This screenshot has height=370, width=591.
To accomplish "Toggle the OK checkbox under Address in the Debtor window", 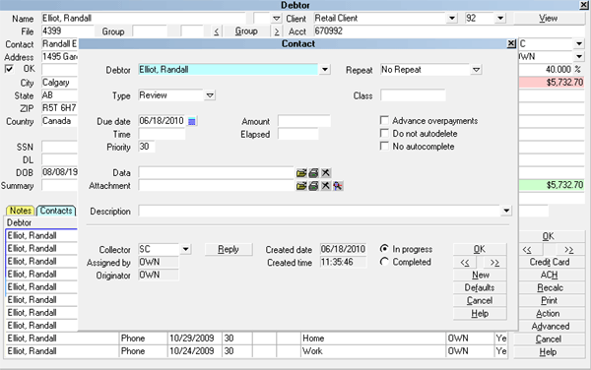I will point(9,69).
